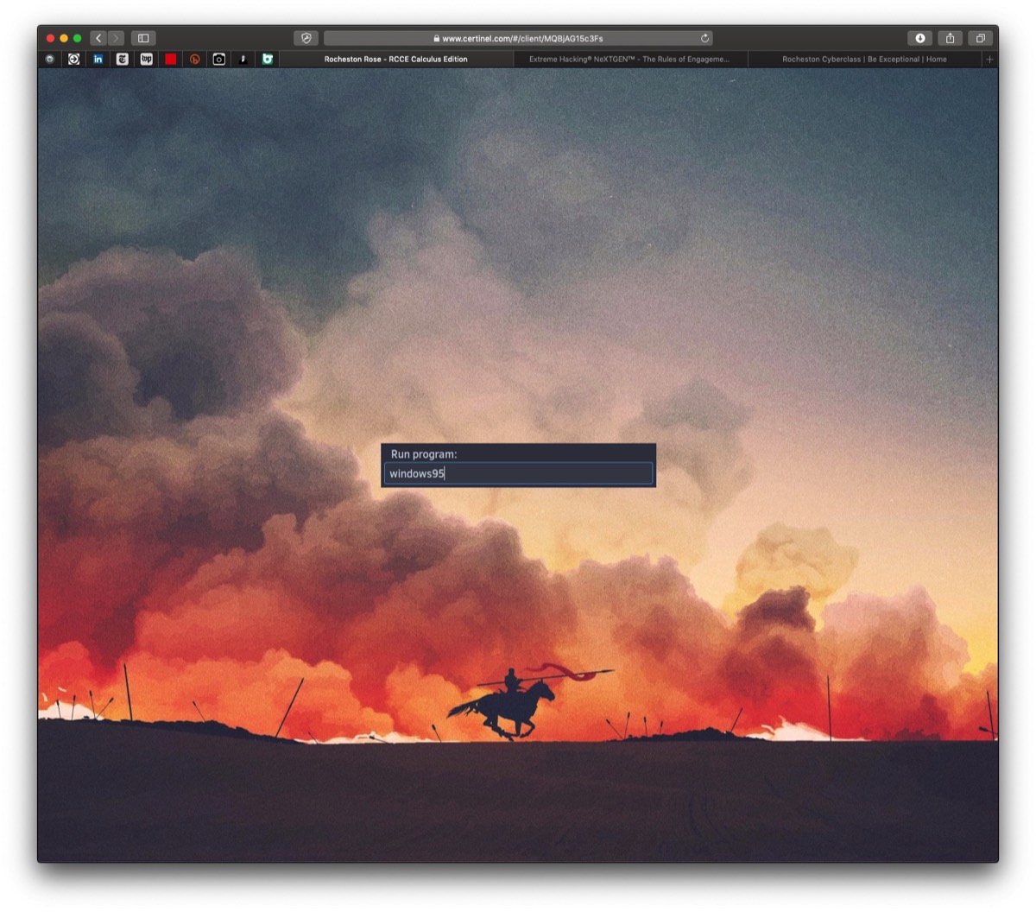1036x912 pixels.
Task: Open the LinkedIn pinned tab
Action: (98, 60)
